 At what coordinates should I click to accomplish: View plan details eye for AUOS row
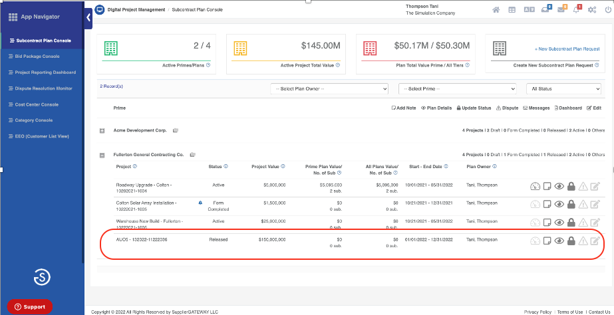559,241
